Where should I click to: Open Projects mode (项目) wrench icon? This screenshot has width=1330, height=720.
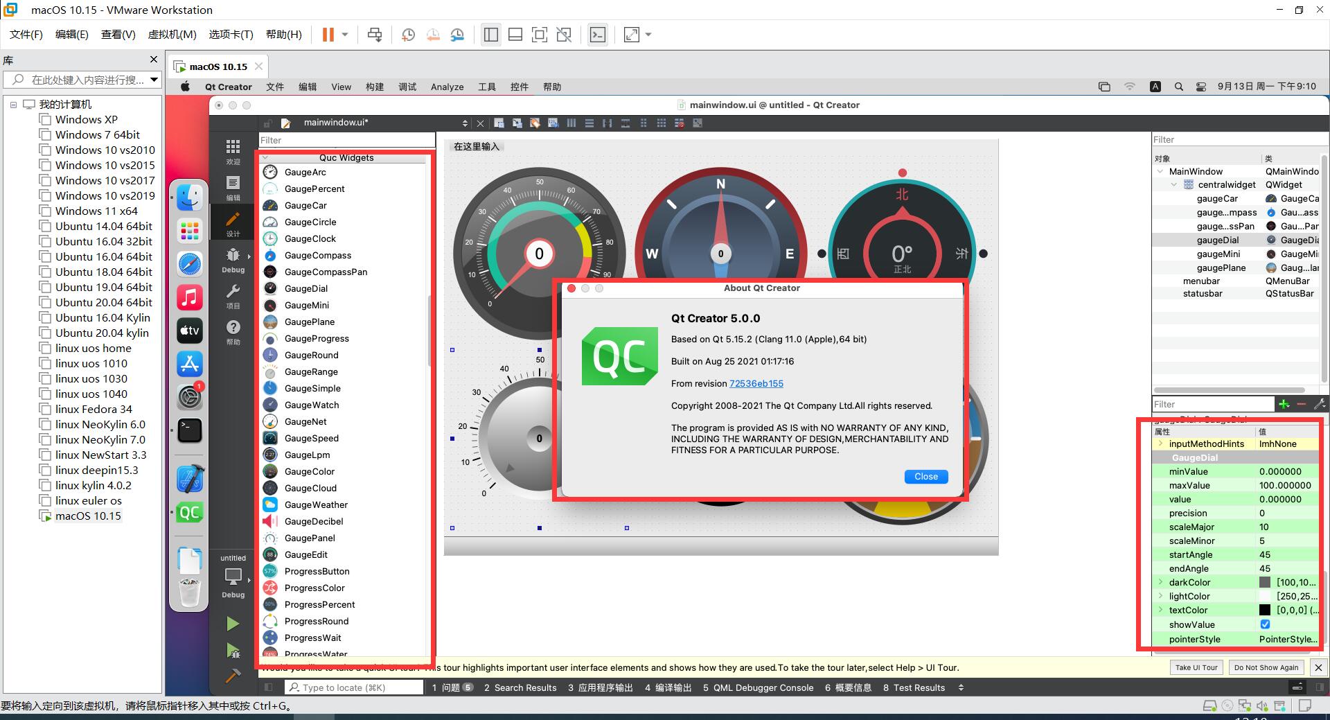coord(233,296)
